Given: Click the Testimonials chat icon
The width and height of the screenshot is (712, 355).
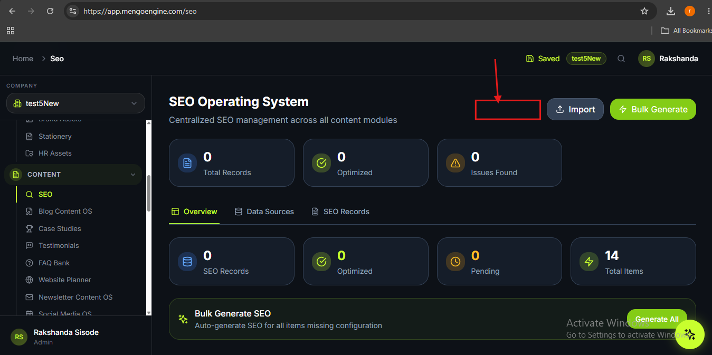Looking at the screenshot, I should pos(29,245).
